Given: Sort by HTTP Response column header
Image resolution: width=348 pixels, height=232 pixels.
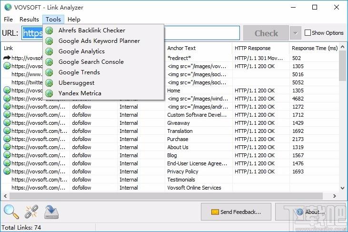Looking at the screenshot, I should [x=261, y=48].
